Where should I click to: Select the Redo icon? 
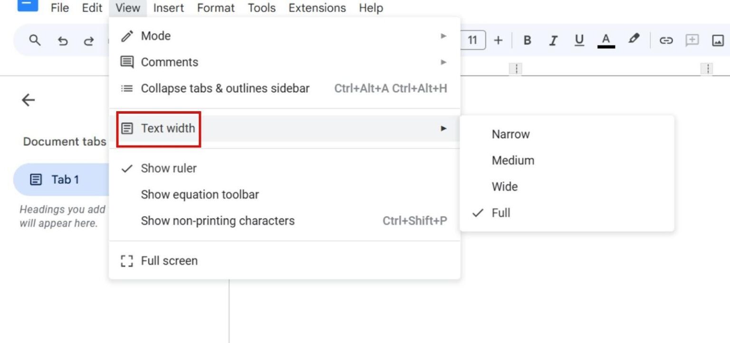click(x=88, y=40)
